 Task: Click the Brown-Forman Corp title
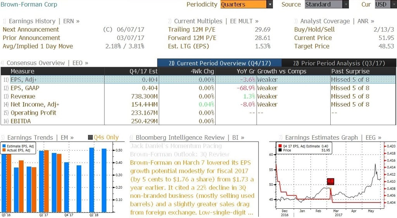(29, 4)
